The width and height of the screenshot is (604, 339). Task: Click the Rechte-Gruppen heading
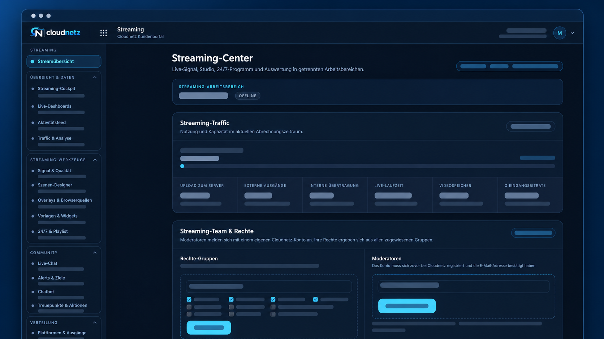(x=199, y=259)
